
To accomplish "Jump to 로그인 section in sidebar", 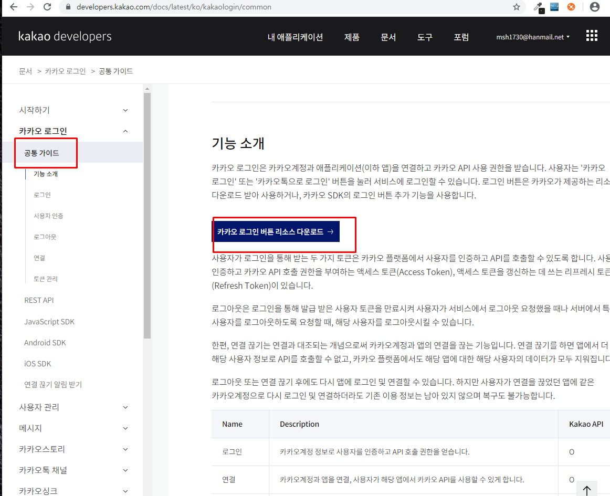I will click(42, 195).
